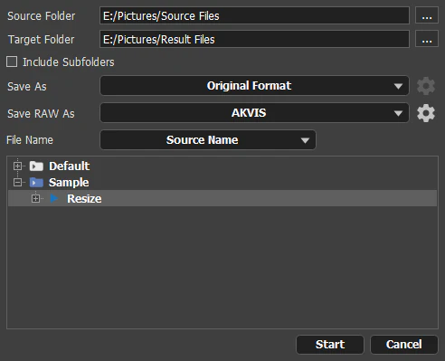The image size is (445, 361).
Task: Click the disabled Save As settings gear
Action: 426,86
